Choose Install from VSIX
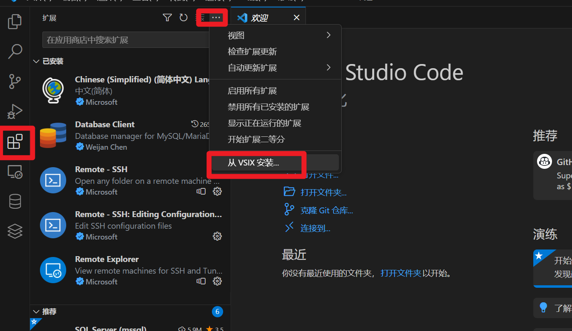The width and height of the screenshot is (572, 331). tap(275, 163)
